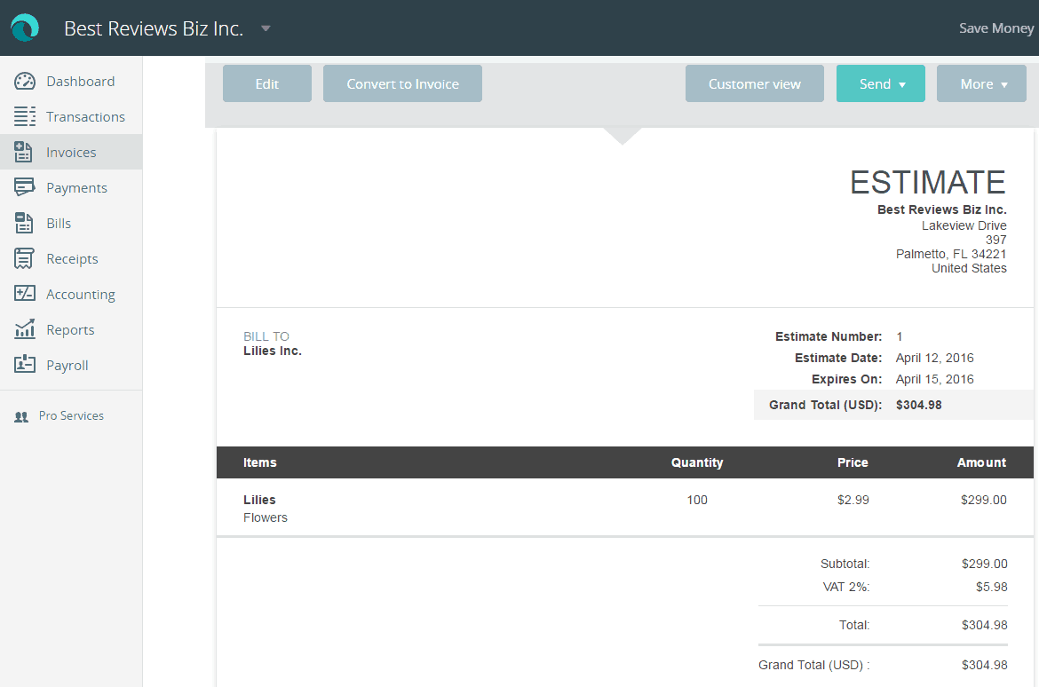Open the Dashboard icon in sidebar

[21, 81]
